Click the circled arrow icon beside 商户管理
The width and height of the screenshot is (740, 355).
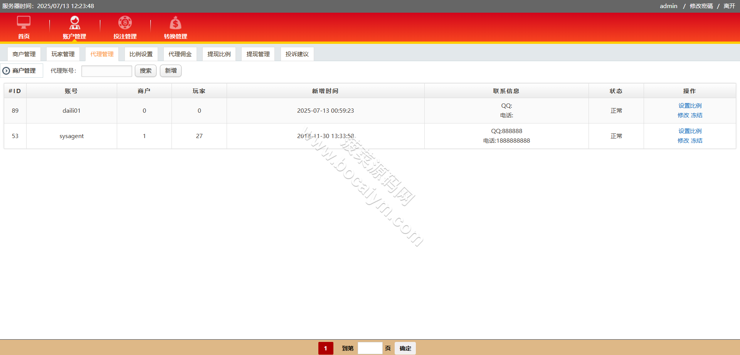[6, 71]
